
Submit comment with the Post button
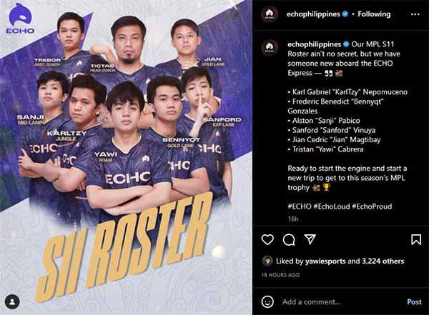click(x=414, y=302)
